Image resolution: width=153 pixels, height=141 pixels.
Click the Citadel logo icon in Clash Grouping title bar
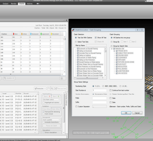73,30
